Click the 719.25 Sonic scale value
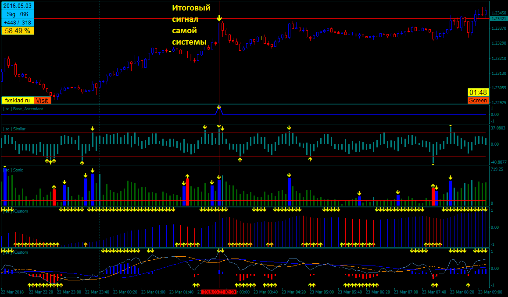Image resolution: width=508 pixels, height=297 pixels. pyautogui.click(x=497, y=169)
